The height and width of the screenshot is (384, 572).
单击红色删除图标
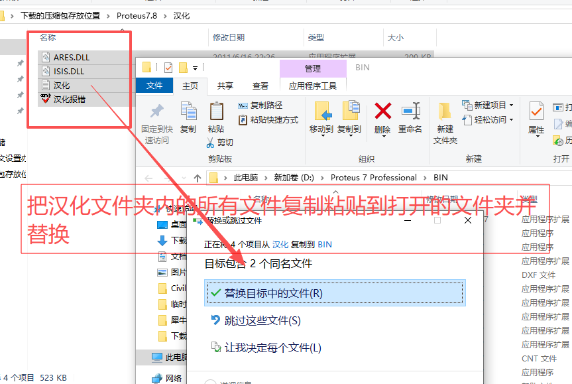point(382,110)
